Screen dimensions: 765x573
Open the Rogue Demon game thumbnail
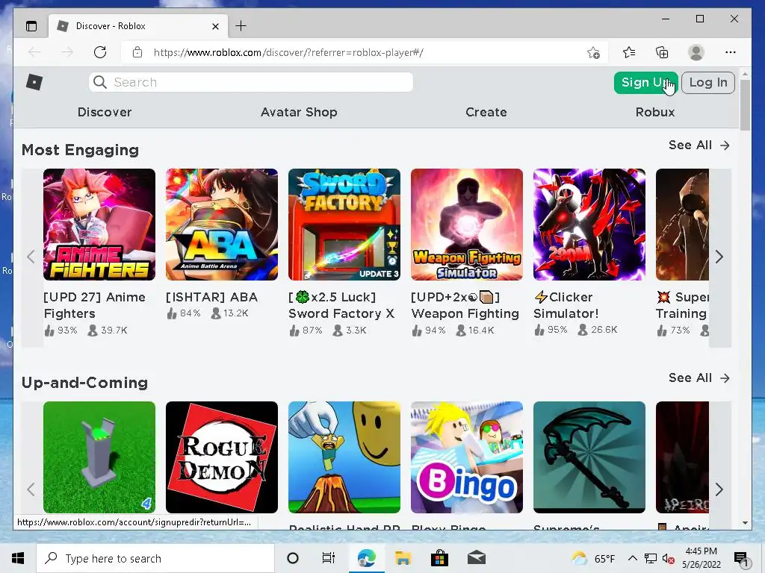[x=221, y=457]
